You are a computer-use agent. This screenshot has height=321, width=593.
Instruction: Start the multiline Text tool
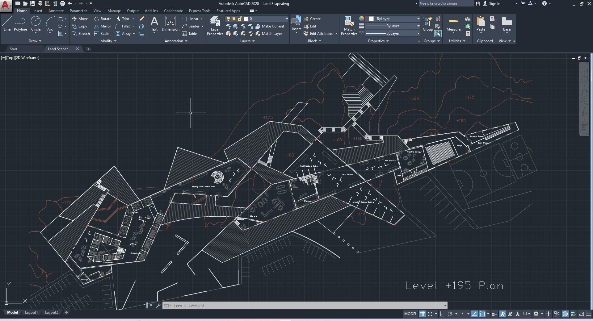coord(154,24)
